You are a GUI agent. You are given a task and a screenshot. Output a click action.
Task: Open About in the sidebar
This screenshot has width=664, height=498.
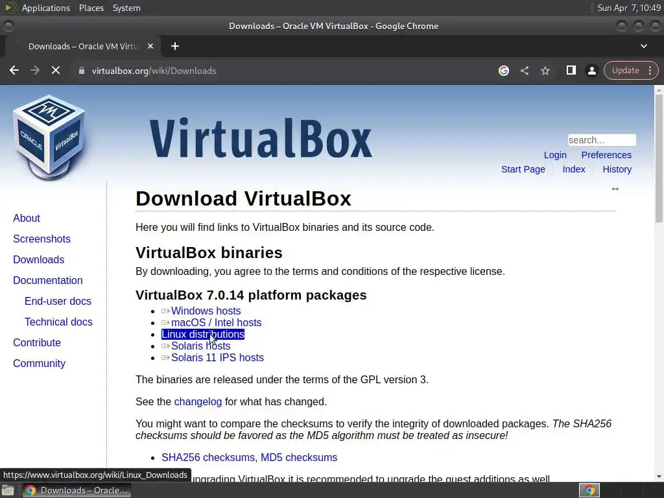(26, 218)
